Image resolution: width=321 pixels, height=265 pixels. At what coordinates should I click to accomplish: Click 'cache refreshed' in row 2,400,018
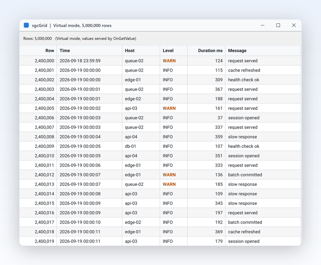(244, 232)
